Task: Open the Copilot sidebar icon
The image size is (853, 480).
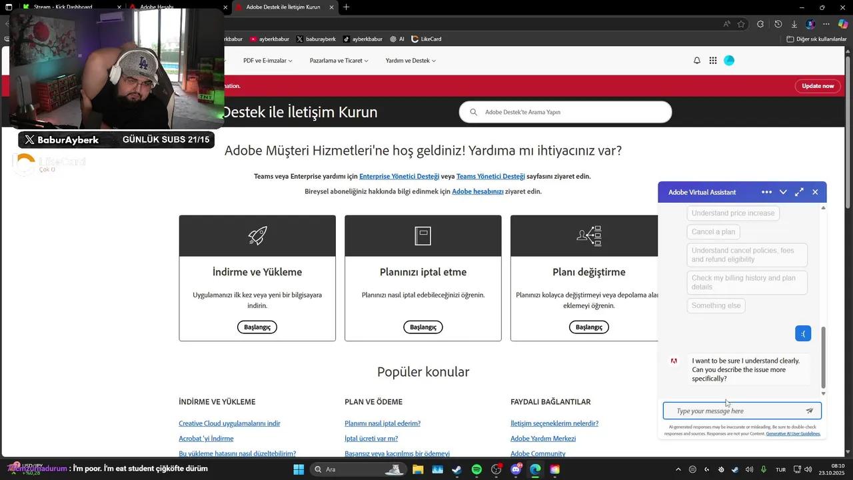Action: (x=843, y=24)
